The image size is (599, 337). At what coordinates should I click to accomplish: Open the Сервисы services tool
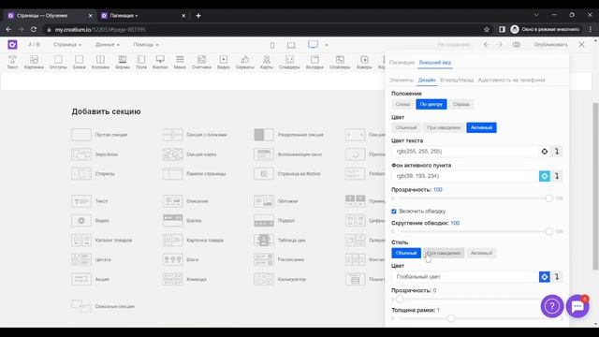point(245,62)
